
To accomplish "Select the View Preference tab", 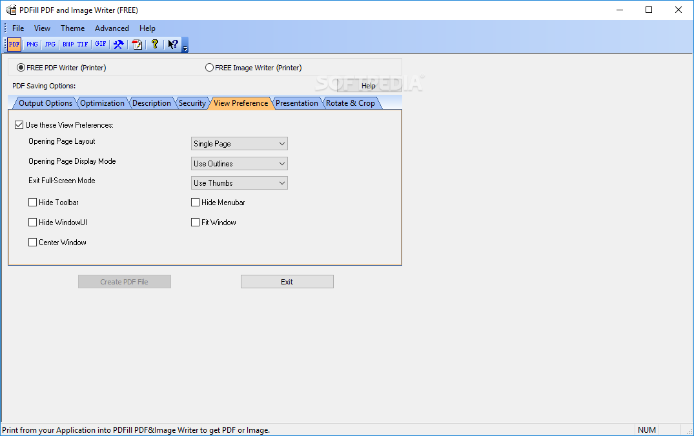I will [241, 103].
